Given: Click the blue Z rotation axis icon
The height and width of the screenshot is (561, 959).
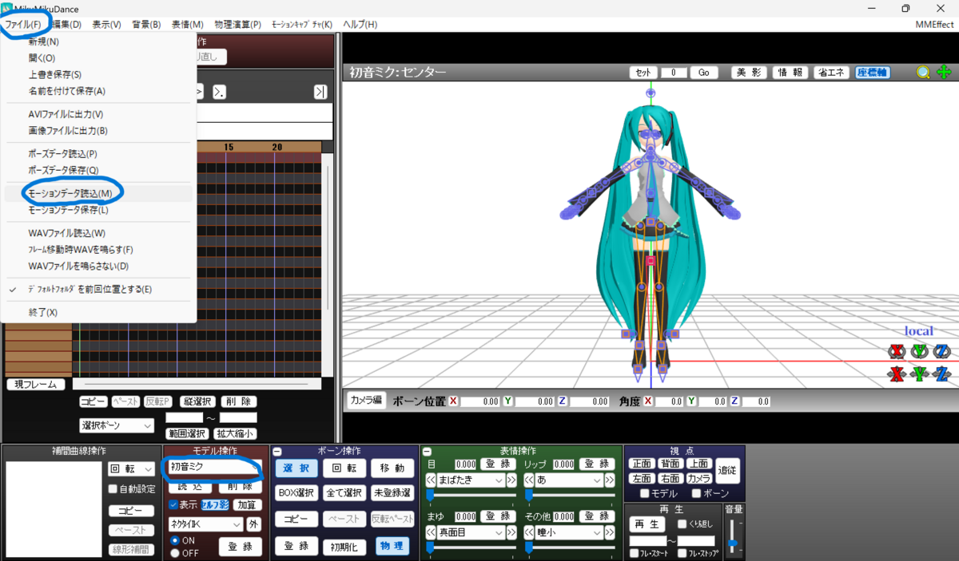Looking at the screenshot, I should [x=941, y=350].
